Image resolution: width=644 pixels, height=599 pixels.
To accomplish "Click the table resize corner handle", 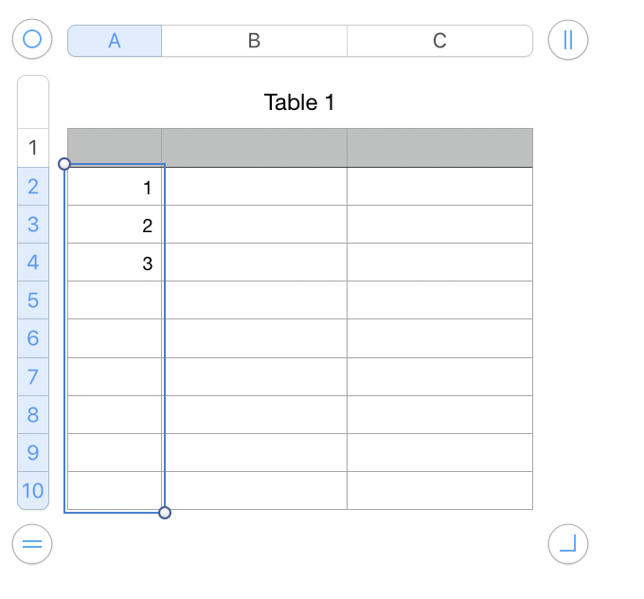I will pyautogui.click(x=568, y=544).
